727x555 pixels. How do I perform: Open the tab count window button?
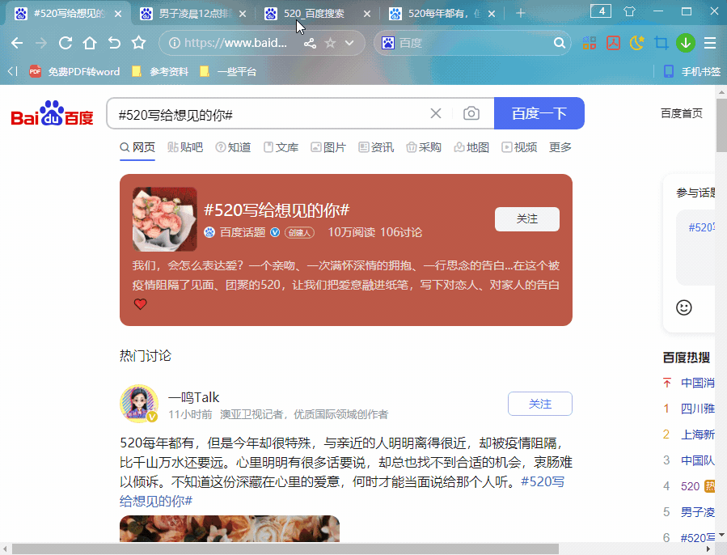(x=601, y=11)
